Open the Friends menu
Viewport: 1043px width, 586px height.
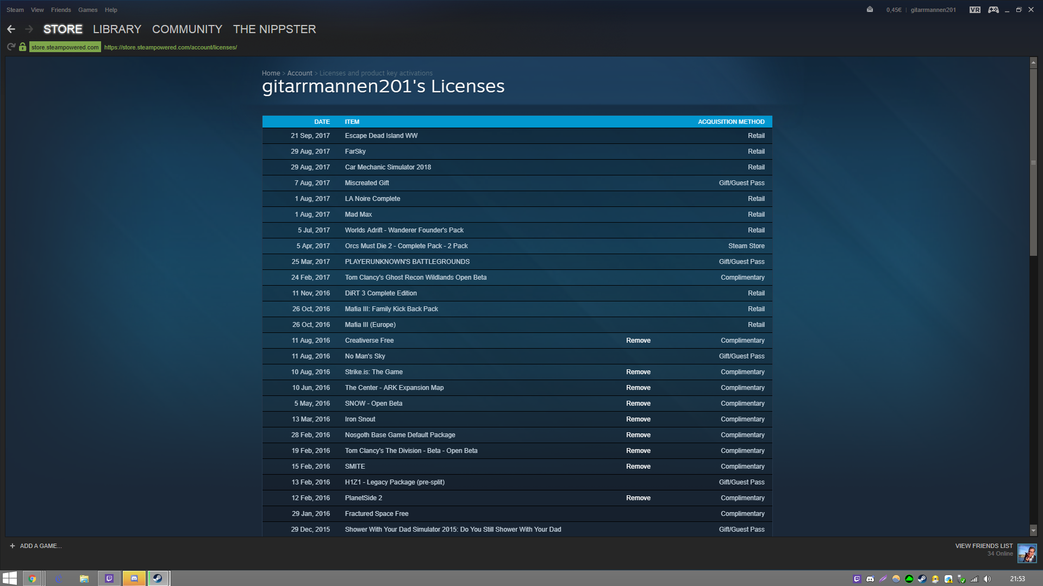pyautogui.click(x=61, y=10)
